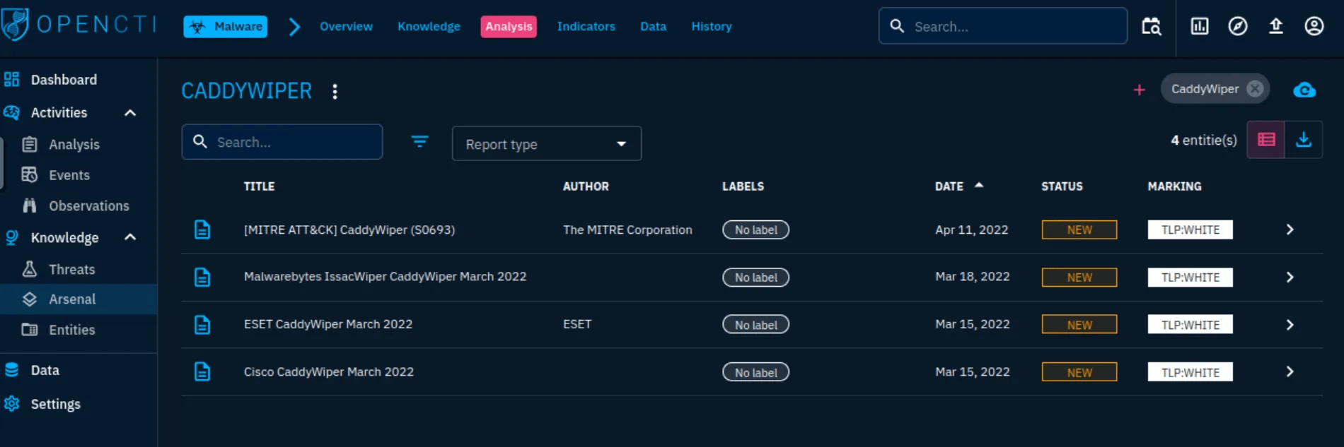Open the data import upload icon
The image size is (1344, 447).
pos(1276,27)
